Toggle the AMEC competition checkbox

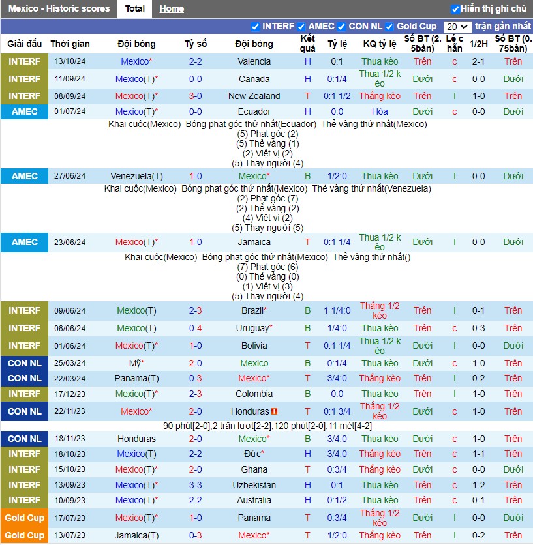tap(301, 27)
